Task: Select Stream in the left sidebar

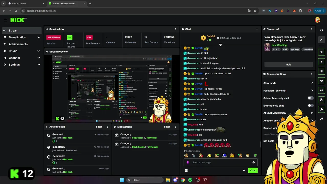Action: (22, 30)
